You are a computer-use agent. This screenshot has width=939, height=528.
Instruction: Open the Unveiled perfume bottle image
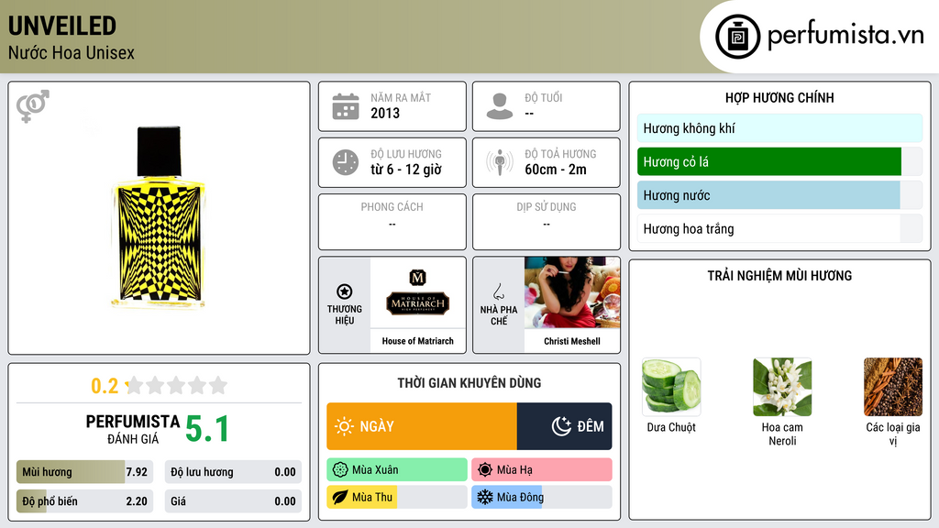(x=159, y=216)
